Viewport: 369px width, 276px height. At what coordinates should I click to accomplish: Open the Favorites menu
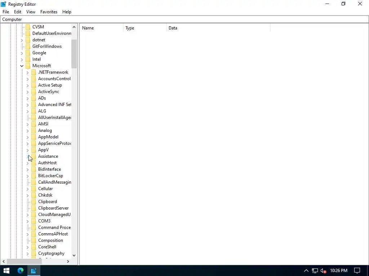pos(49,12)
